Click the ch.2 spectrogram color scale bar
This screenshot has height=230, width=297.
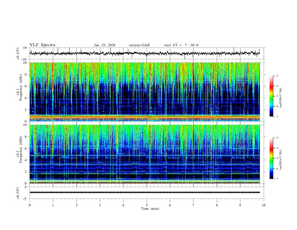click(x=271, y=158)
